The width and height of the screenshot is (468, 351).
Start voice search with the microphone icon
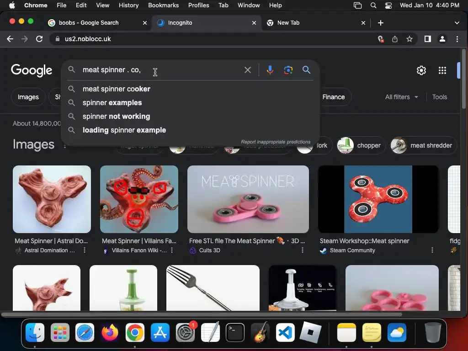[270, 70]
